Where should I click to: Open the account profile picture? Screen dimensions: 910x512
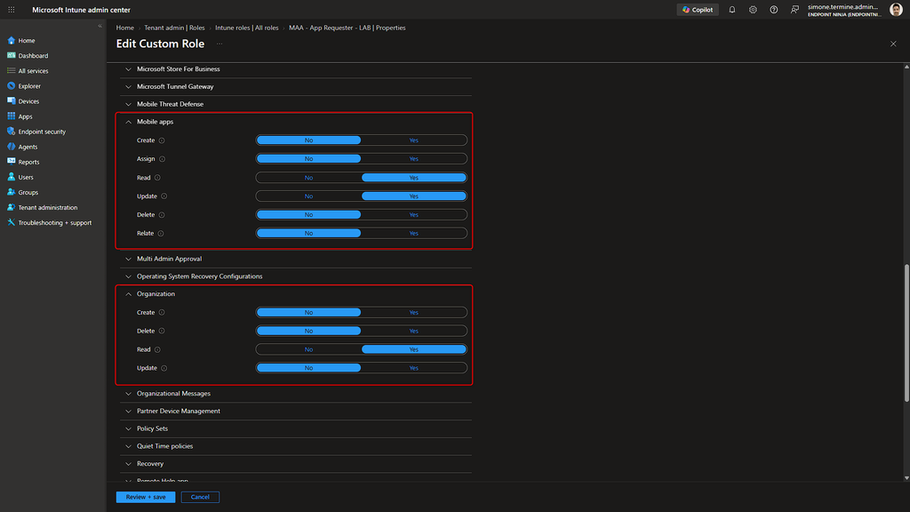[896, 9]
